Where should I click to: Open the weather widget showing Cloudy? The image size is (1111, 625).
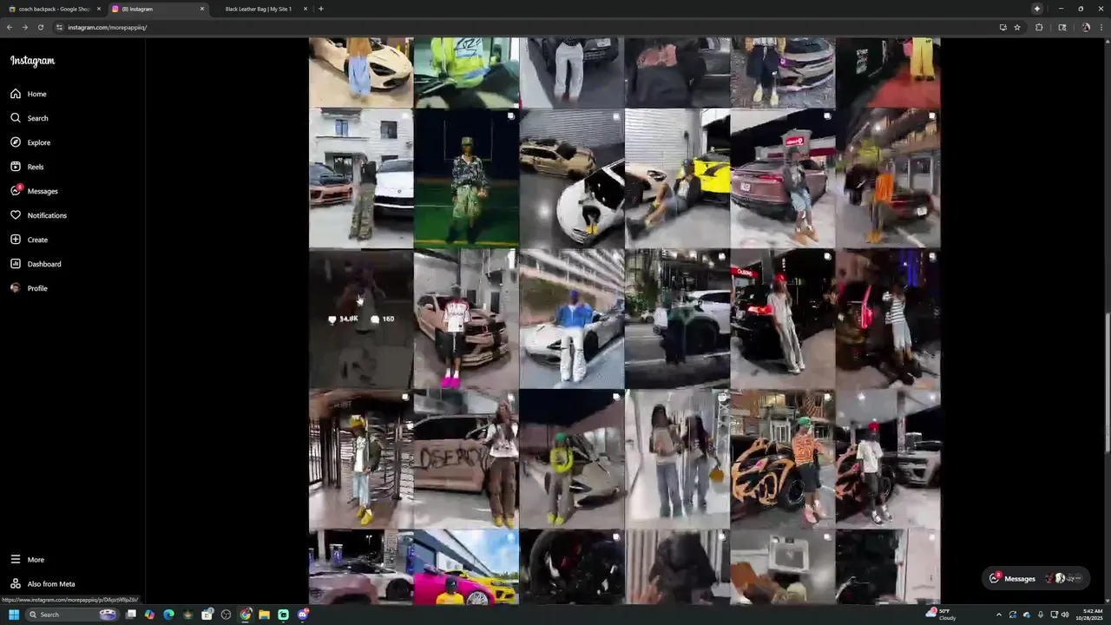pyautogui.click(x=943, y=615)
